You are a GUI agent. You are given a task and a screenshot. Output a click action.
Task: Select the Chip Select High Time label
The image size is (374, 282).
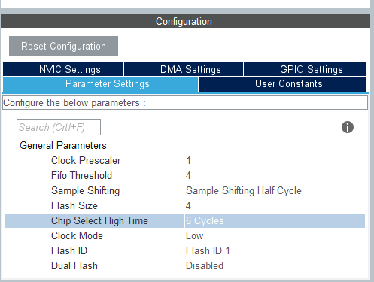[99, 220]
